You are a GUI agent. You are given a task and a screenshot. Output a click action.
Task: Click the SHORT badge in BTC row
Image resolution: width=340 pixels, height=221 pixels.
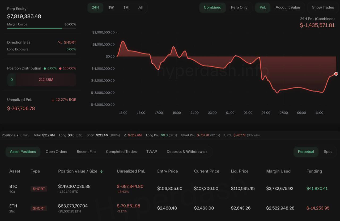[x=39, y=189]
